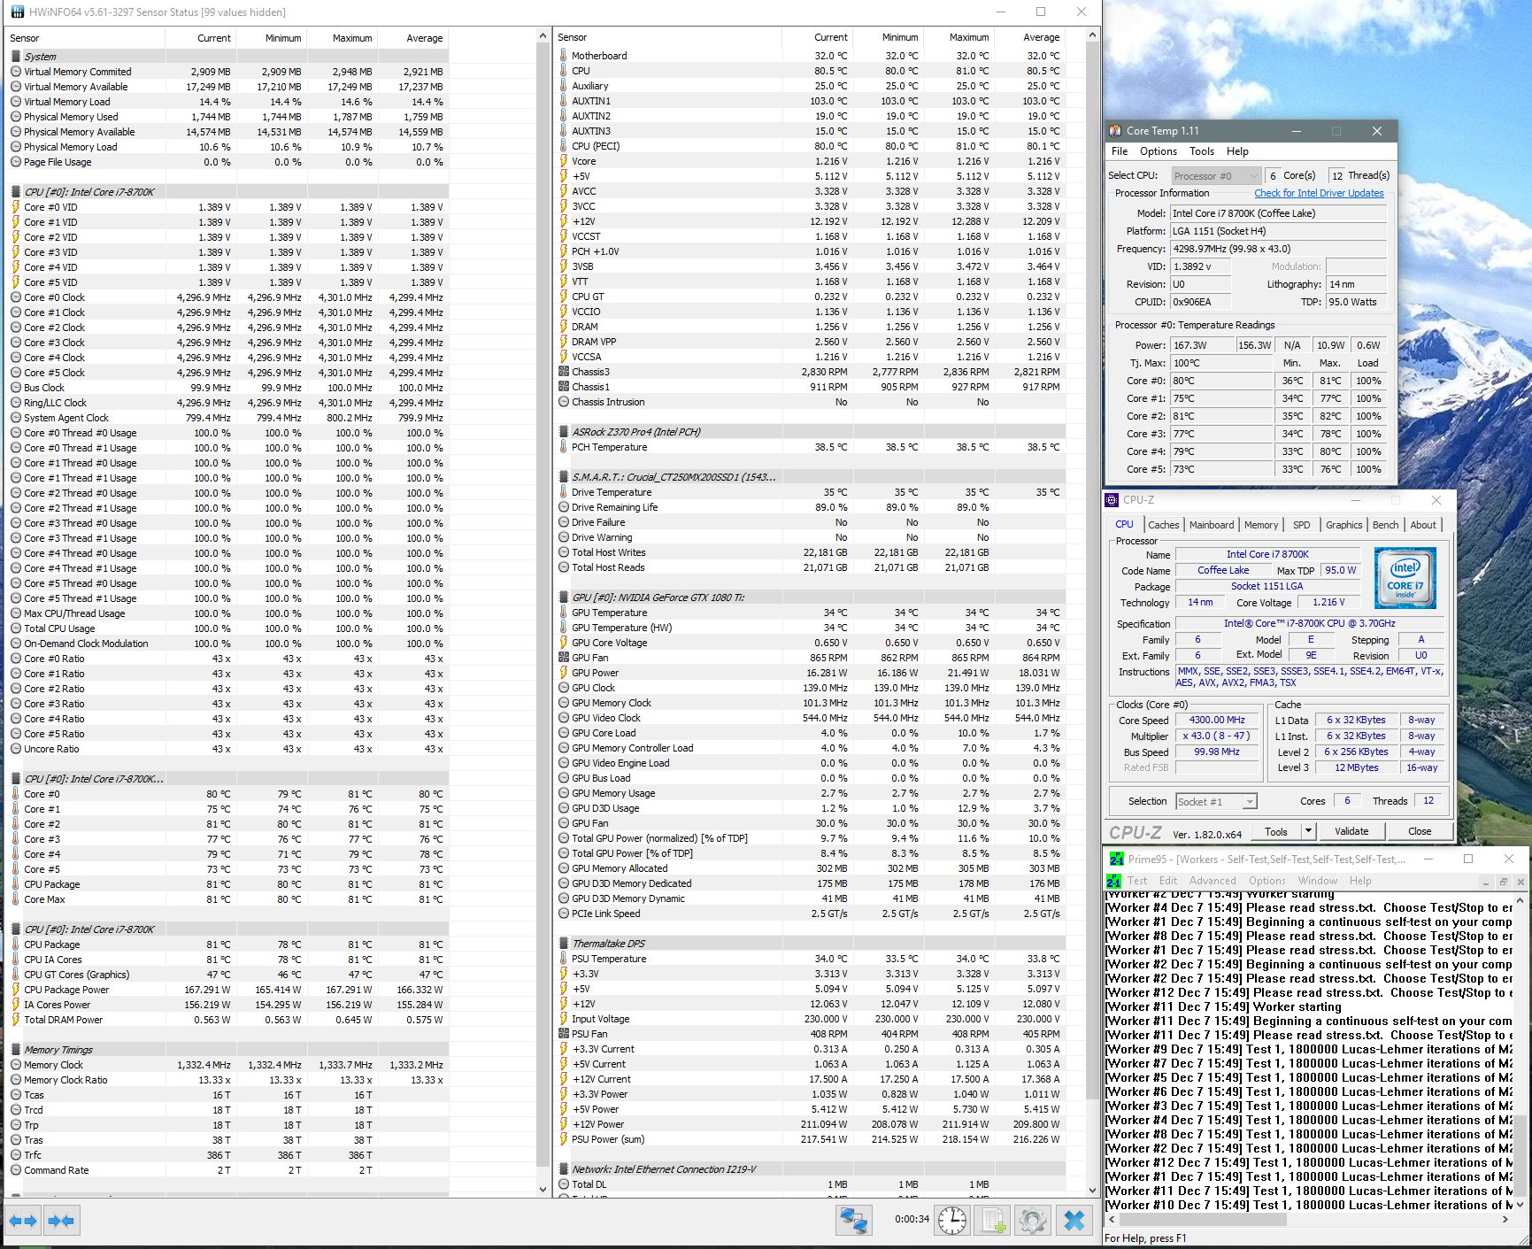Select the On-Demand Clock Modulation row
The height and width of the screenshot is (1249, 1532).
click(x=227, y=644)
